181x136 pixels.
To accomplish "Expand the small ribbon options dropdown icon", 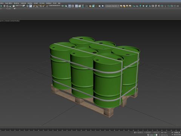I will click(15, 9).
